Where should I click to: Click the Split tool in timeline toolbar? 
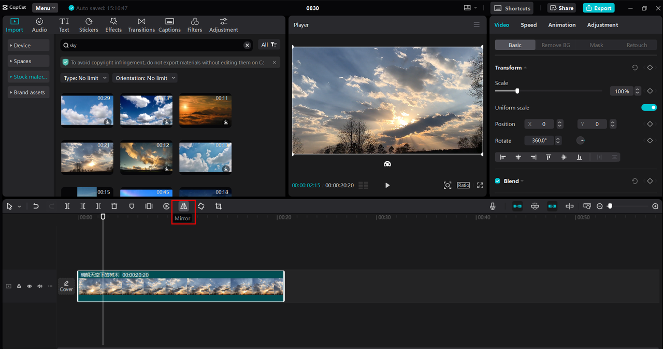(67, 206)
